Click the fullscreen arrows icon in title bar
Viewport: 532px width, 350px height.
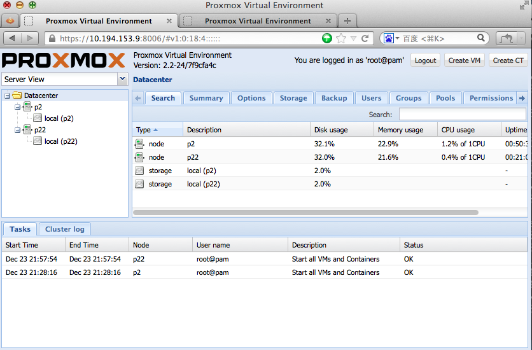(524, 6)
